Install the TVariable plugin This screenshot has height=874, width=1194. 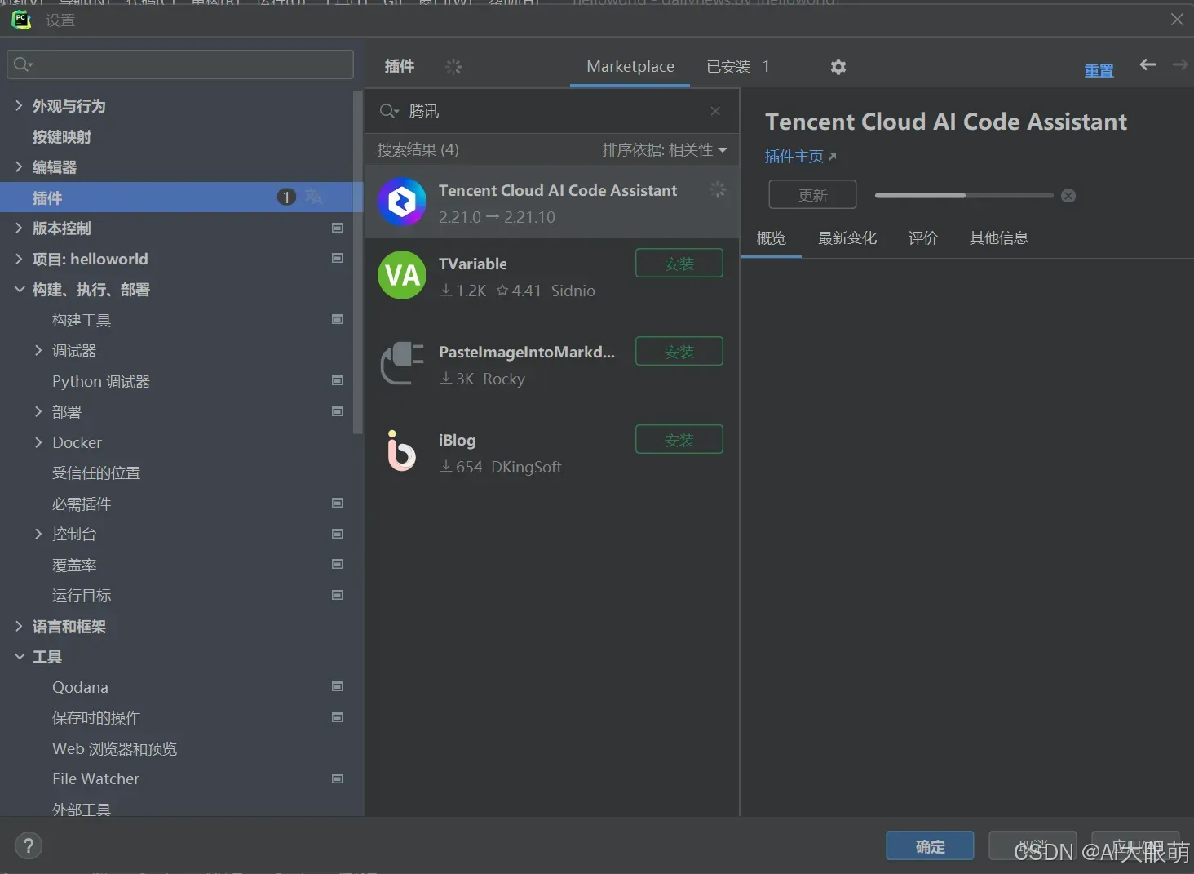click(679, 264)
